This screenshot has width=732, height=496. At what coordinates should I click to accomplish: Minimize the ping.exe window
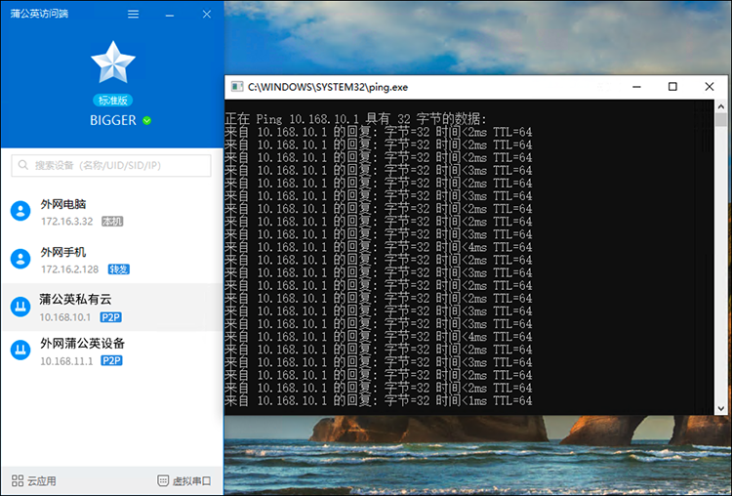coord(636,87)
